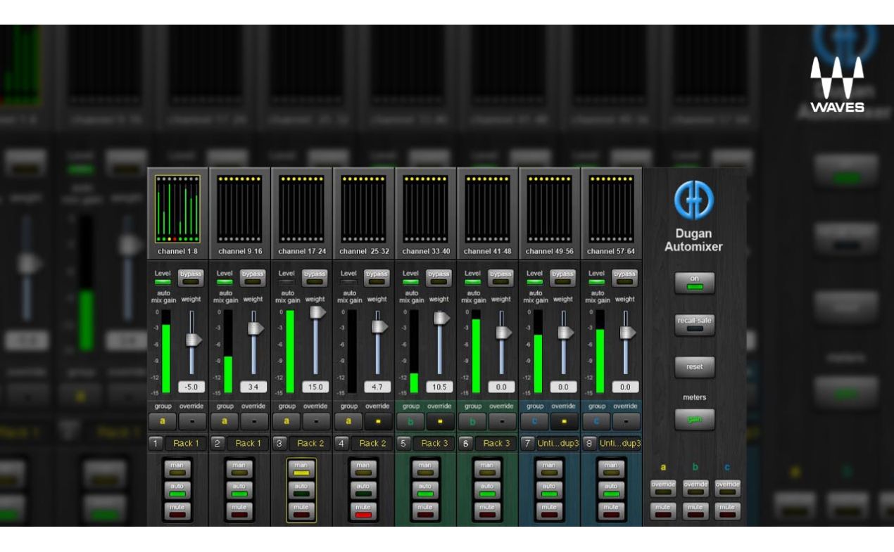This screenshot has width=894, height=552.
Task: Click weight value field showing 3.4
Action: click(x=253, y=387)
